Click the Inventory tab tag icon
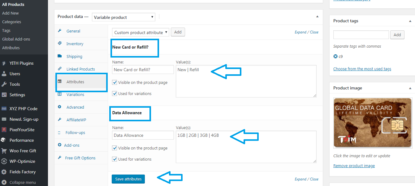Viewport: 415px width, 186px height. click(60, 44)
